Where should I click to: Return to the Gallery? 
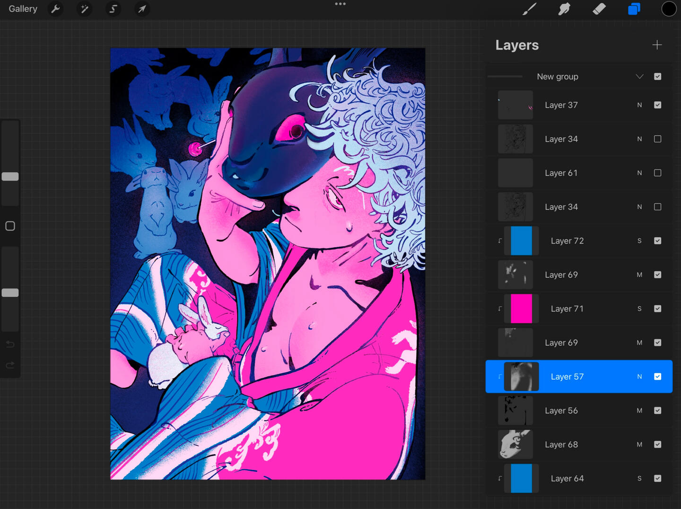(23, 9)
